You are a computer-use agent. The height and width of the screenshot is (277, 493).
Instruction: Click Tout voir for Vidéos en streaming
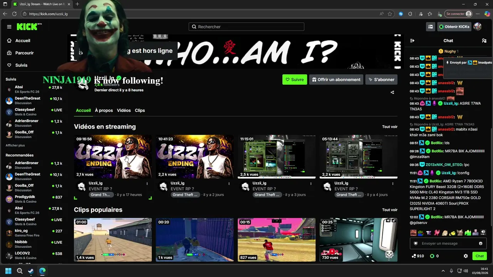(390, 127)
